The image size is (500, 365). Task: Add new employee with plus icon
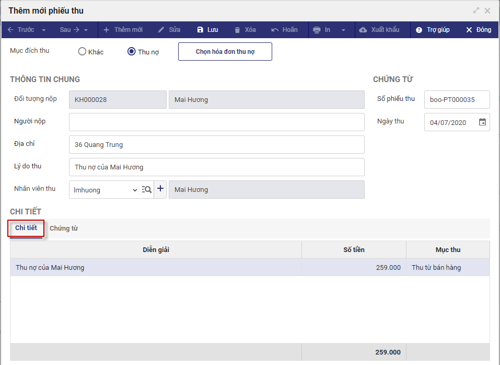pyautogui.click(x=160, y=189)
